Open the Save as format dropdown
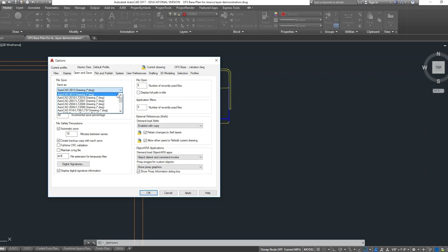 pyautogui.click(x=90, y=90)
